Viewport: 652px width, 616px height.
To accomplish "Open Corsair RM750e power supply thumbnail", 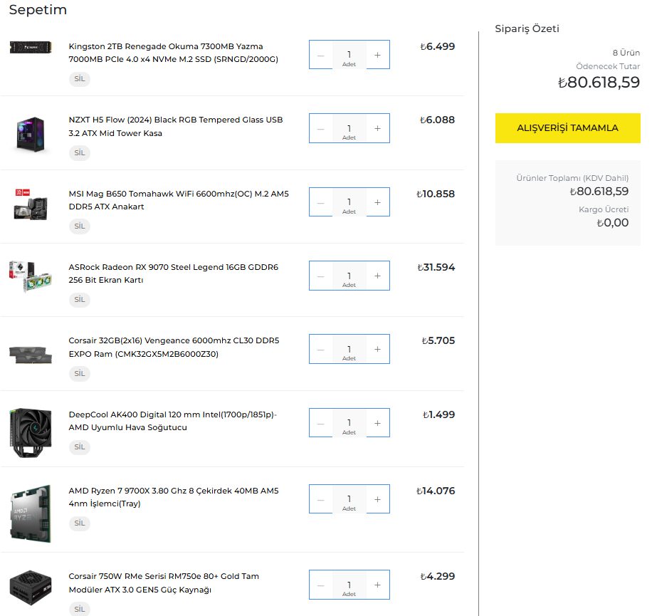I will pos(31,588).
